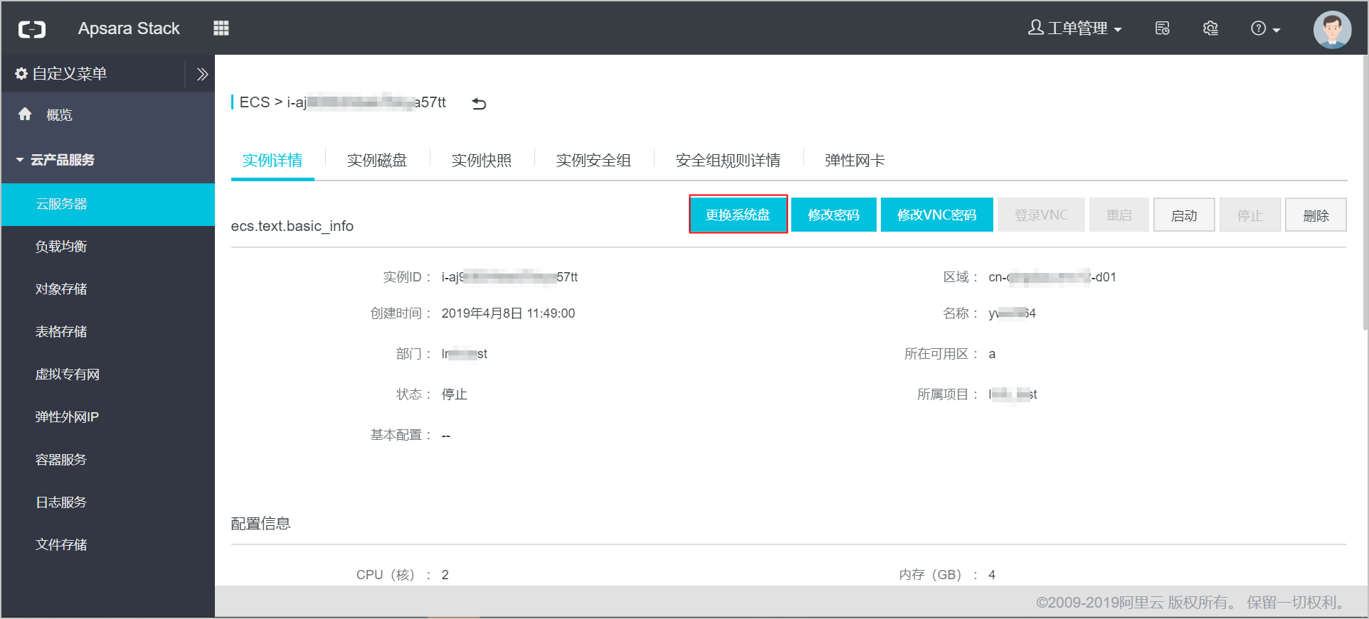Screen dimensions: 1369x619
Task: Click the 状态 value 停止
Action: click(454, 394)
